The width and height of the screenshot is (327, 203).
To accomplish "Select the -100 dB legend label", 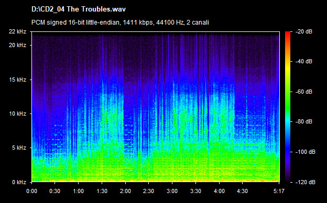I will tap(306, 152).
